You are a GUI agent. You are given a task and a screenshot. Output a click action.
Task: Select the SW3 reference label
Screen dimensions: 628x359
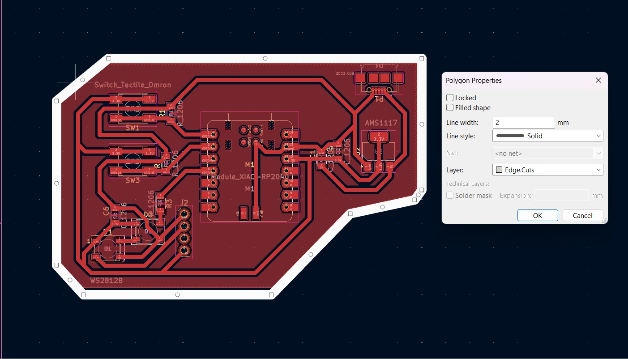132,180
